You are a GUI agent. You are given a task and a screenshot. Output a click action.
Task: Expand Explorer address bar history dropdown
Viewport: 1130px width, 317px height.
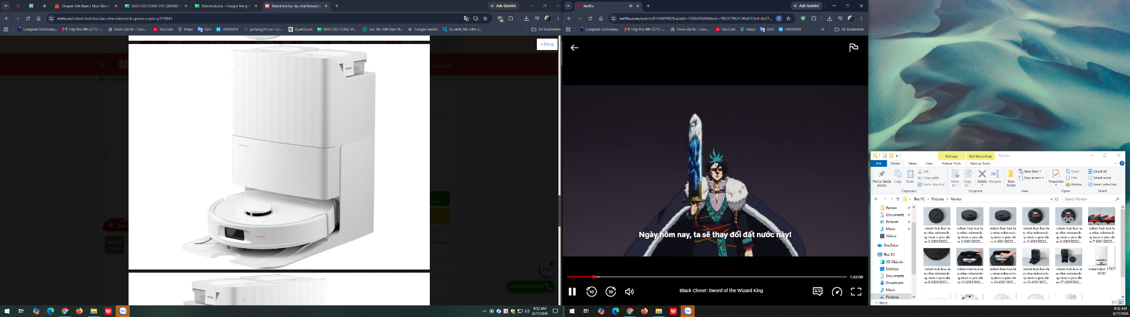pyautogui.click(x=1051, y=199)
